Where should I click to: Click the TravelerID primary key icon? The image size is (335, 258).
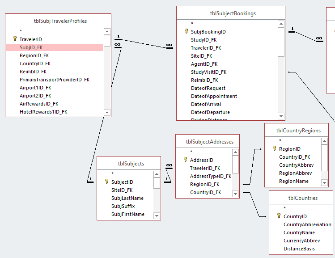point(15,39)
